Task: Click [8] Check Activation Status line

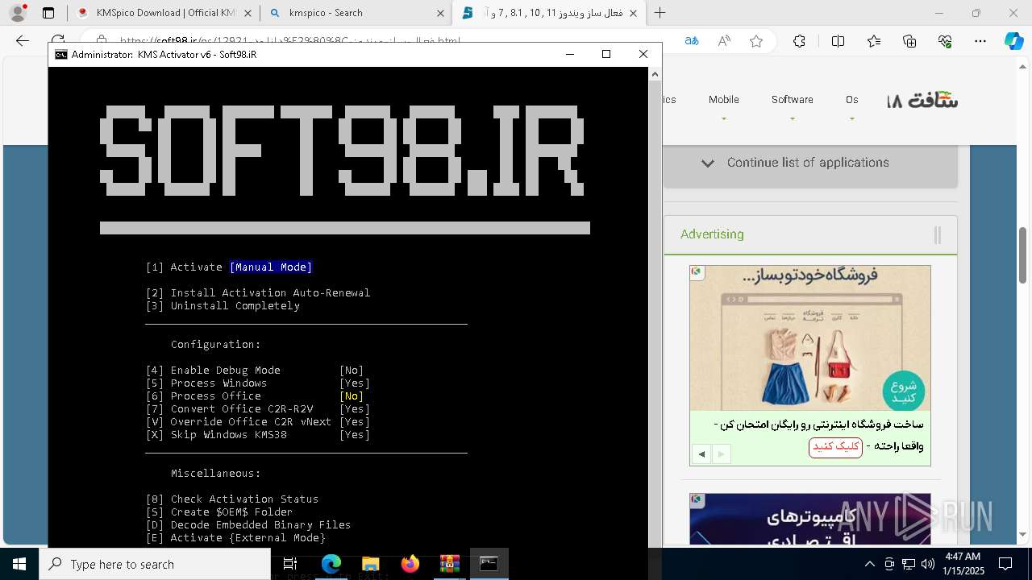Action: 232,499
